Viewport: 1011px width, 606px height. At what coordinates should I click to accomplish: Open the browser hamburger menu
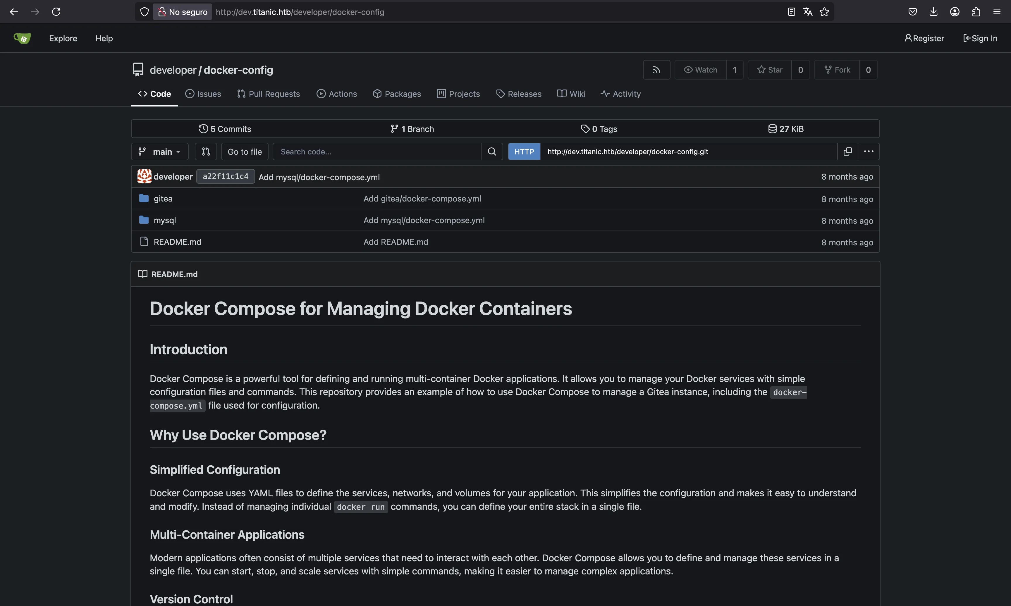click(x=997, y=12)
